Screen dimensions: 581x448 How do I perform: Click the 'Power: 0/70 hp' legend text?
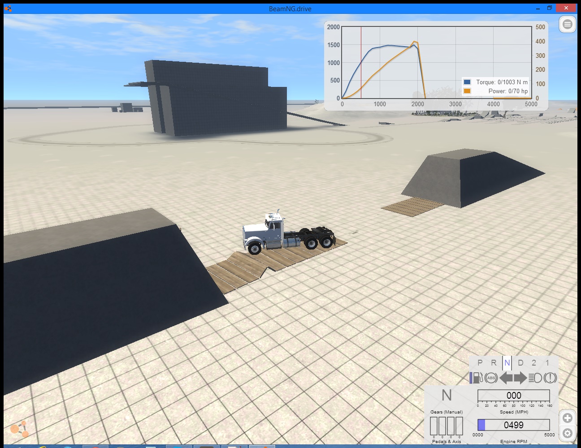point(508,91)
